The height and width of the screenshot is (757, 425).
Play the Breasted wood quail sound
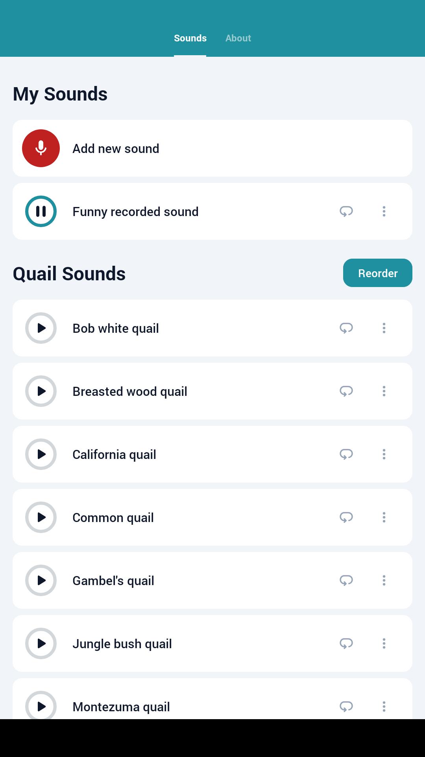[x=41, y=391]
